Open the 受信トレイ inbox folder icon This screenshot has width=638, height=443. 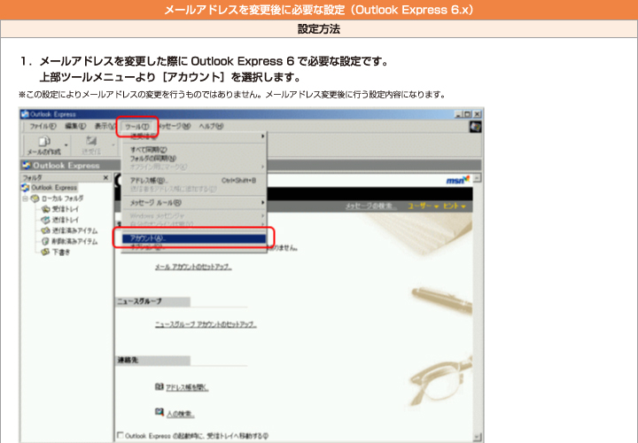point(46,209)
